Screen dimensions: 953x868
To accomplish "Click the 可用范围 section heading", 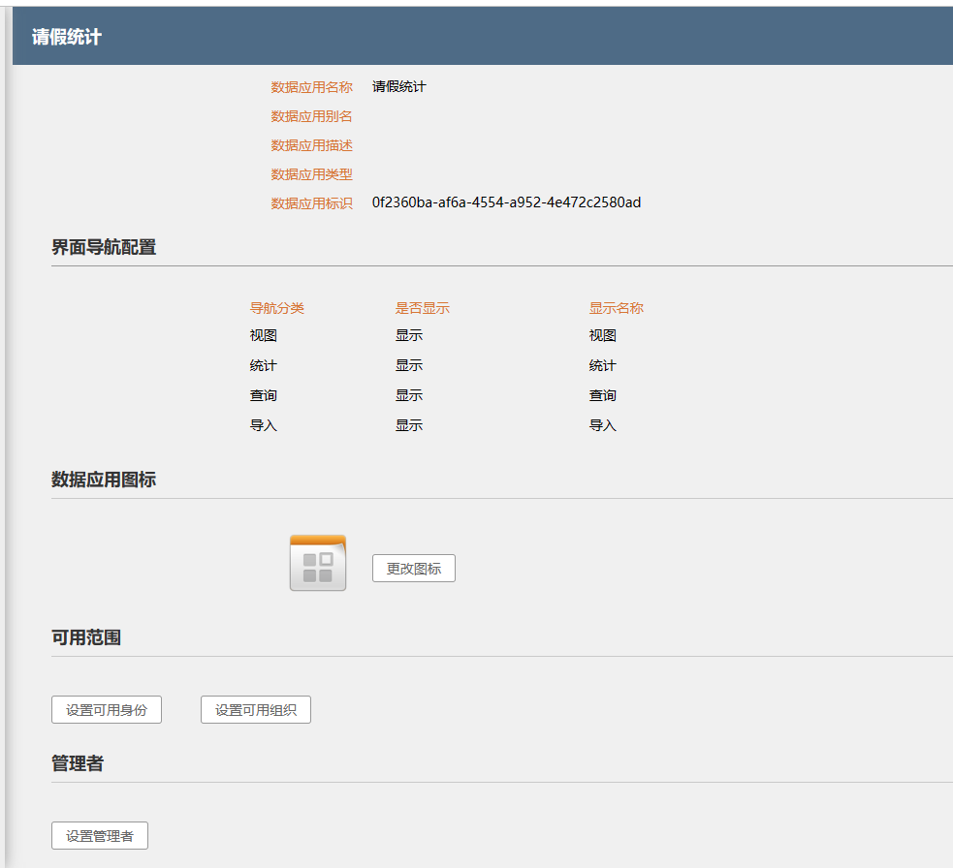I will click(x=86, y=637).
